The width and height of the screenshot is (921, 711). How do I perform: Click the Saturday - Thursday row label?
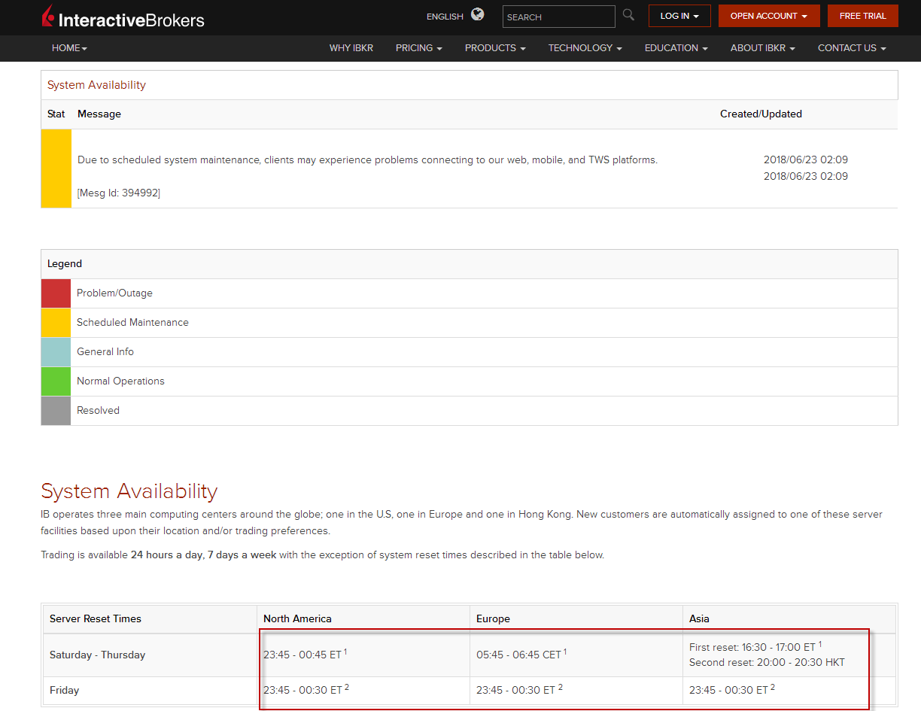tap(97, 655)
